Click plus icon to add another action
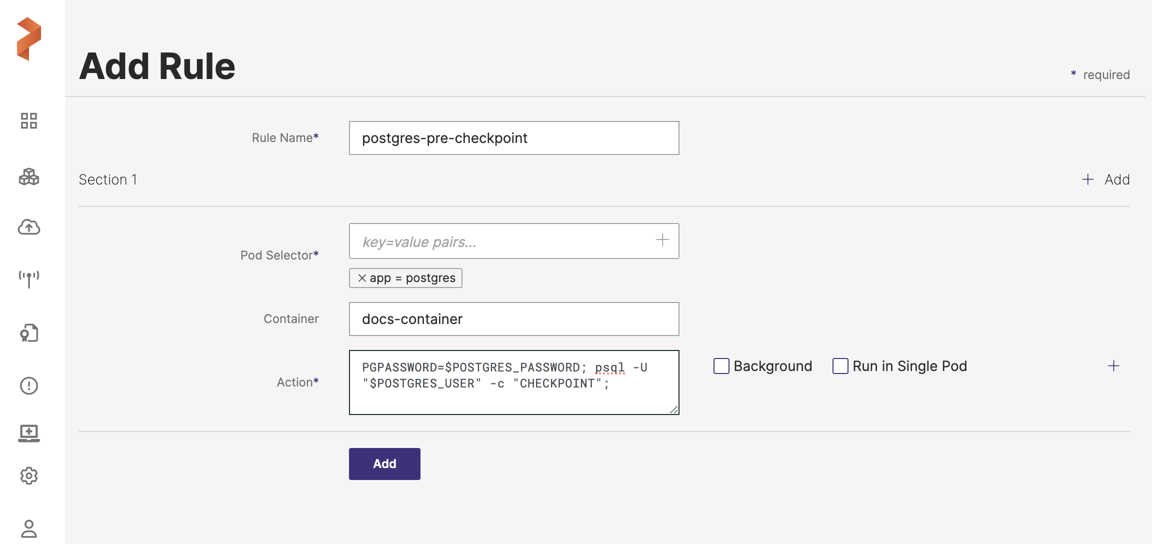This screenshot has width=1152, height=544. (x=1113, y=366)
